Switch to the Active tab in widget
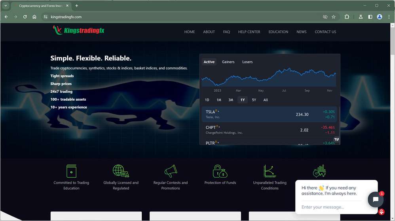The height and width of the screenshot is (221, 395). point(209,62)
